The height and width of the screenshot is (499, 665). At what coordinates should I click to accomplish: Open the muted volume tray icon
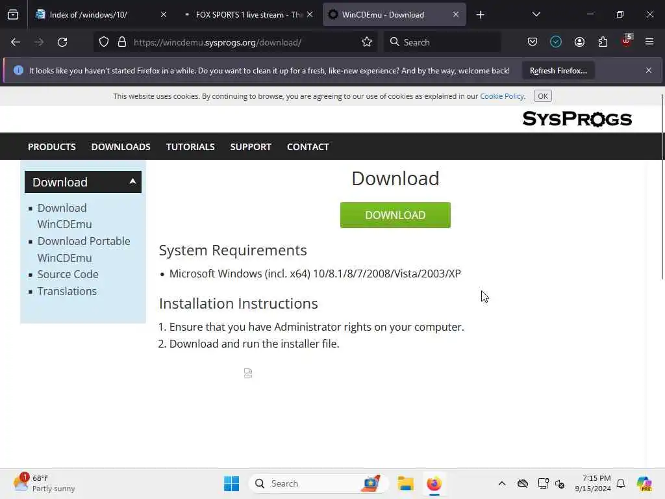point(560,483)
